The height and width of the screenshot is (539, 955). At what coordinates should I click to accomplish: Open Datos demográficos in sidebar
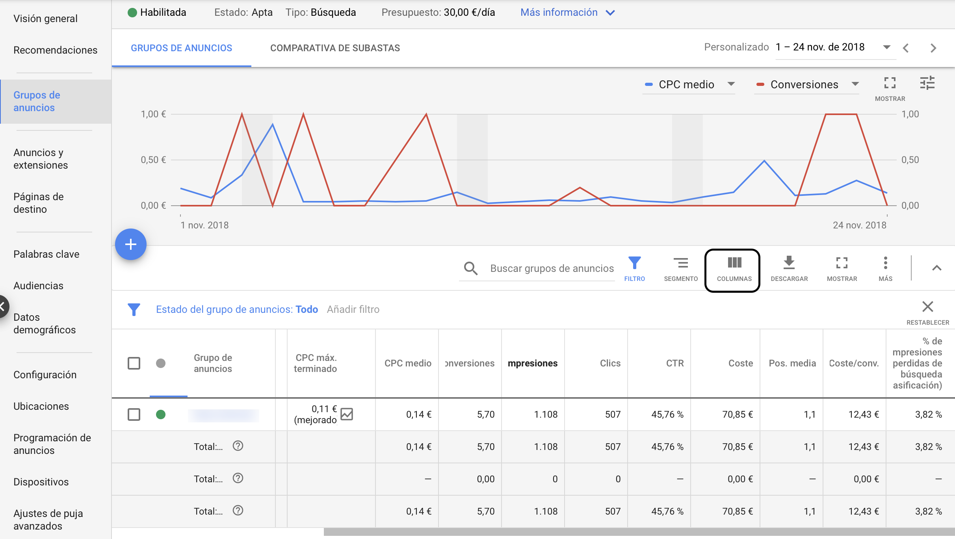click(x=45, y=323)
